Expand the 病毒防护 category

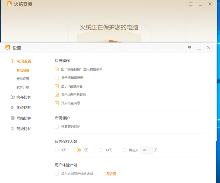[24, 97]
